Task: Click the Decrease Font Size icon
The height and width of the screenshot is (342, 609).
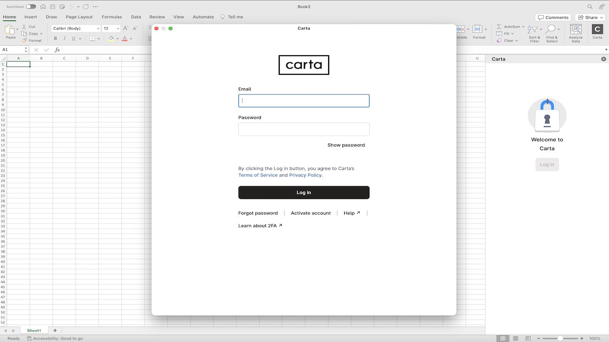Action: pos(135,28)
